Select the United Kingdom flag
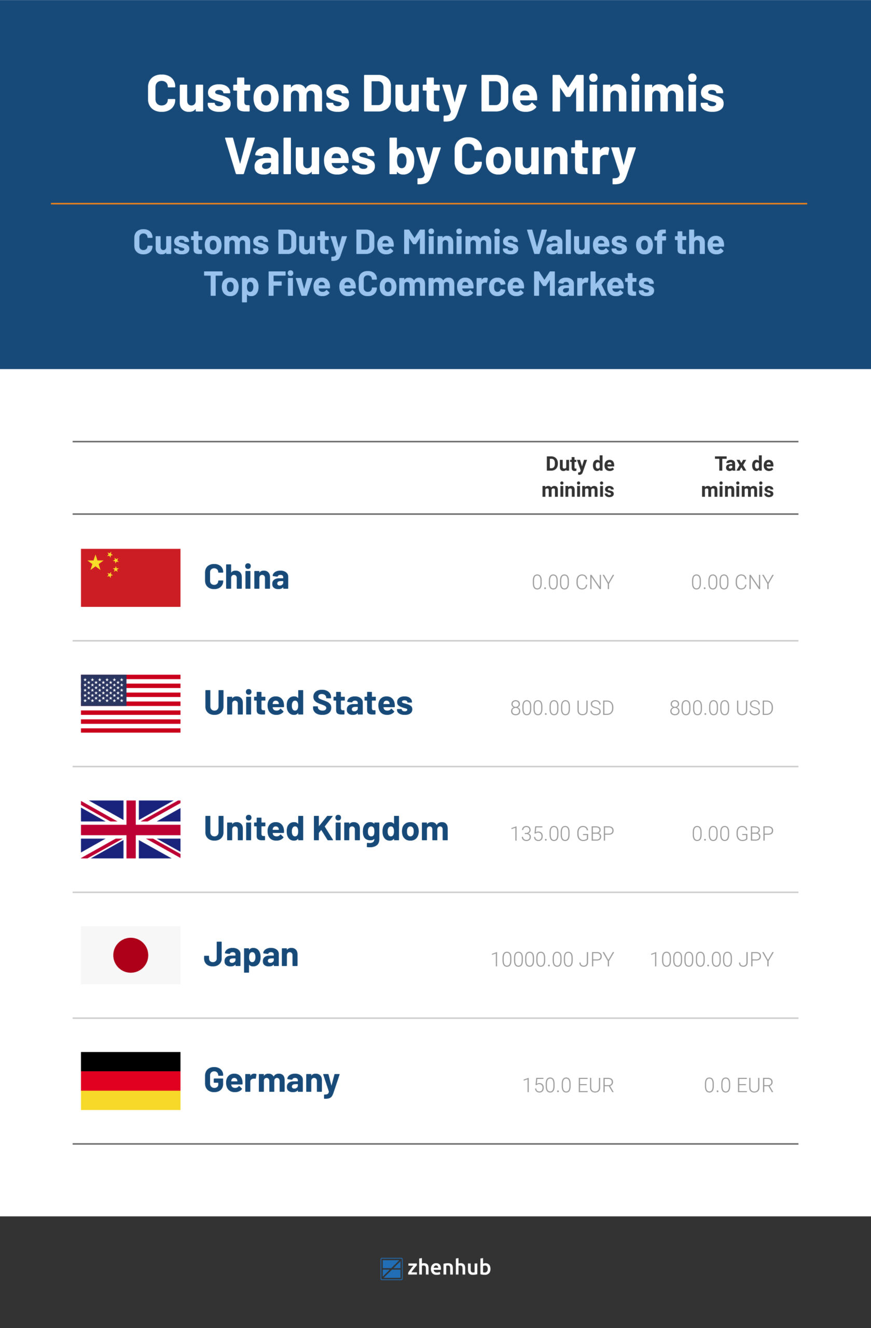 (131, 829)
